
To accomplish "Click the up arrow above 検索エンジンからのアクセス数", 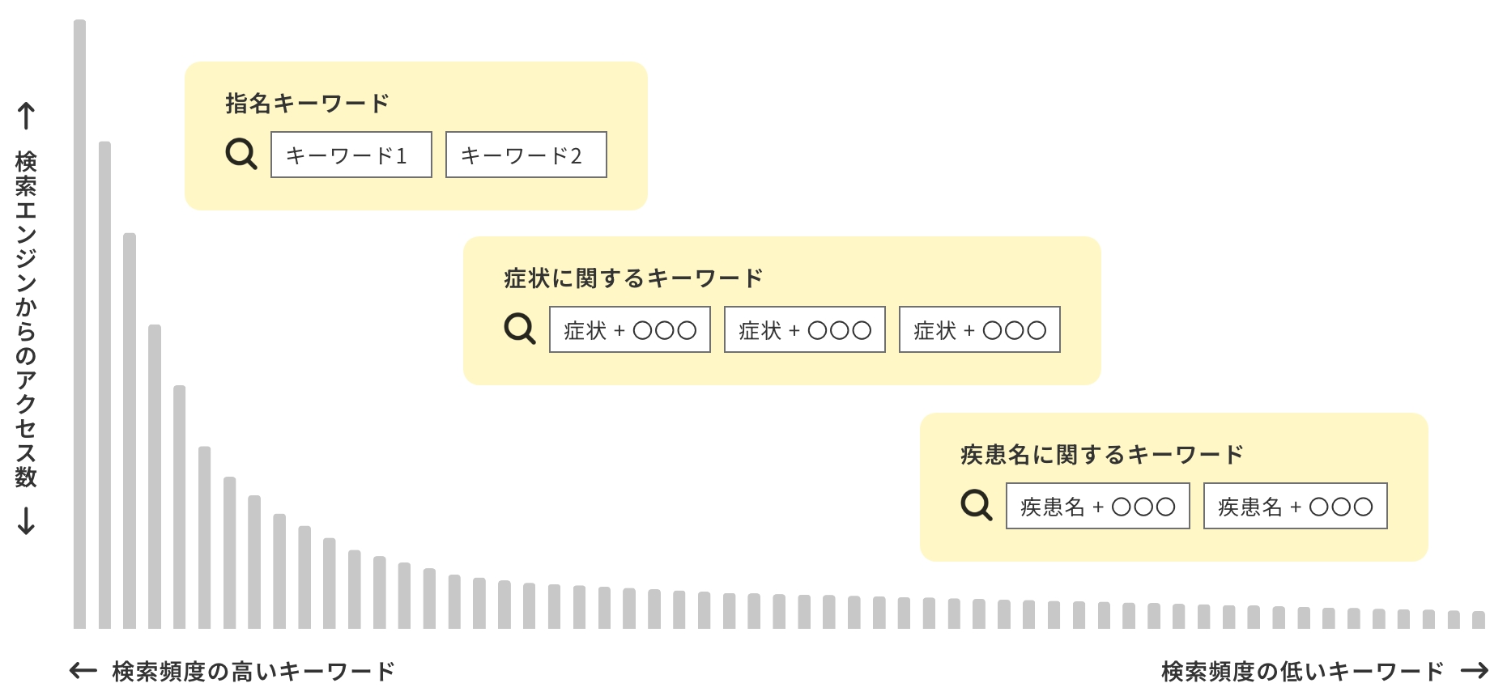I will (26, 116).
